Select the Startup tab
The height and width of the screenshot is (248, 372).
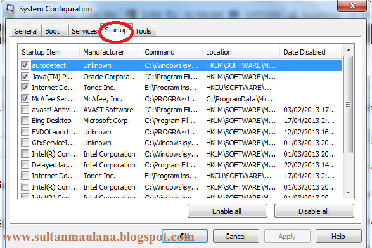pos(116,30)
